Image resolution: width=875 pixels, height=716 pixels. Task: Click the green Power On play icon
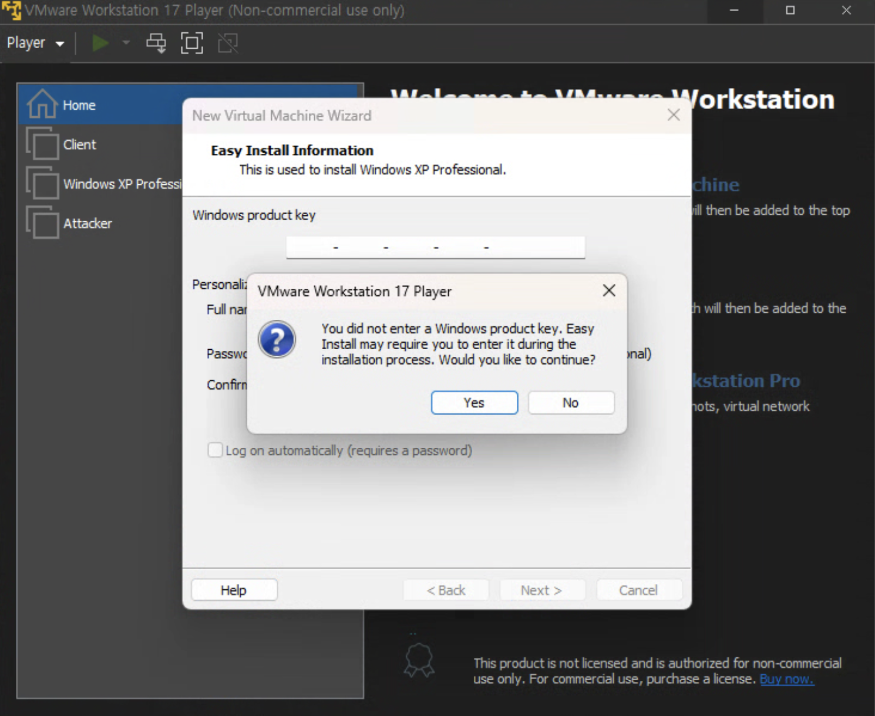(x=100, y=43)
